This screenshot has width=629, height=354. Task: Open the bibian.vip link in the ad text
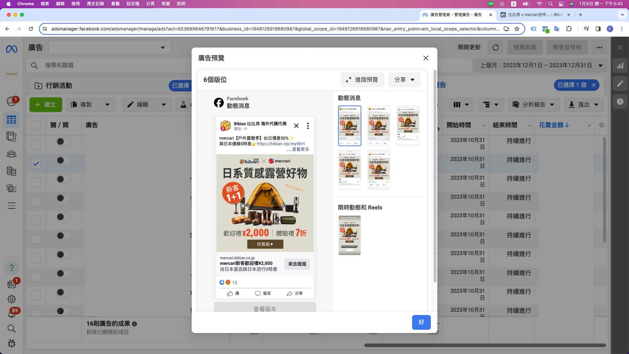tap(281, 144)
